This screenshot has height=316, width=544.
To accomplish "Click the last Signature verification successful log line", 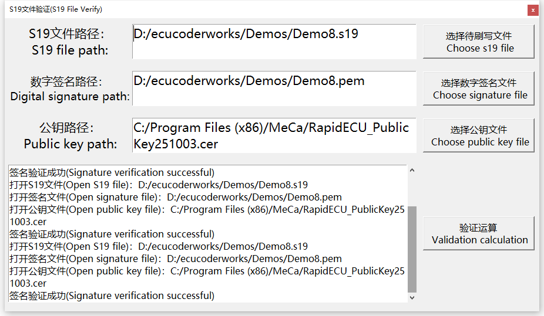I will [112, 295].
